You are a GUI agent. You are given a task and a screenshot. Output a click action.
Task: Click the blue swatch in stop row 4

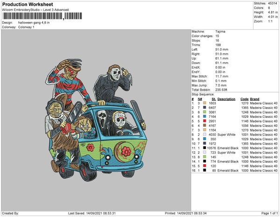pyautogui.click(x=204, y=116)
